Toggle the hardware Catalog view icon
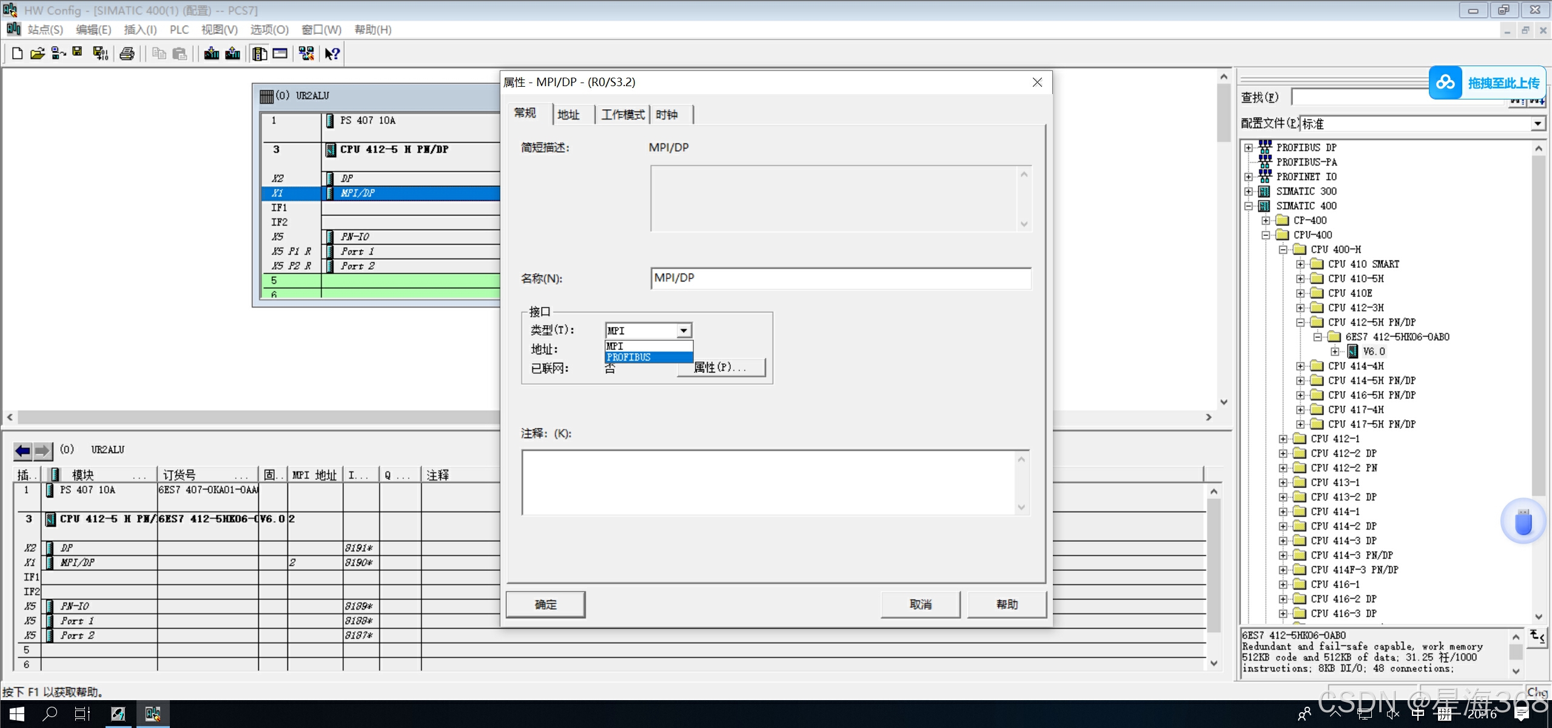This screenshot has height=728, width=1552. click(x=260, y=54)
